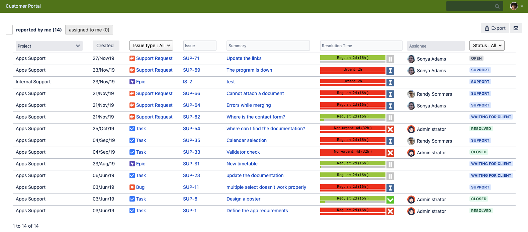Click the red X SLA icon for SUP-54
The image size is (528, 232).
pyautogui.click(x=390, y=130)
